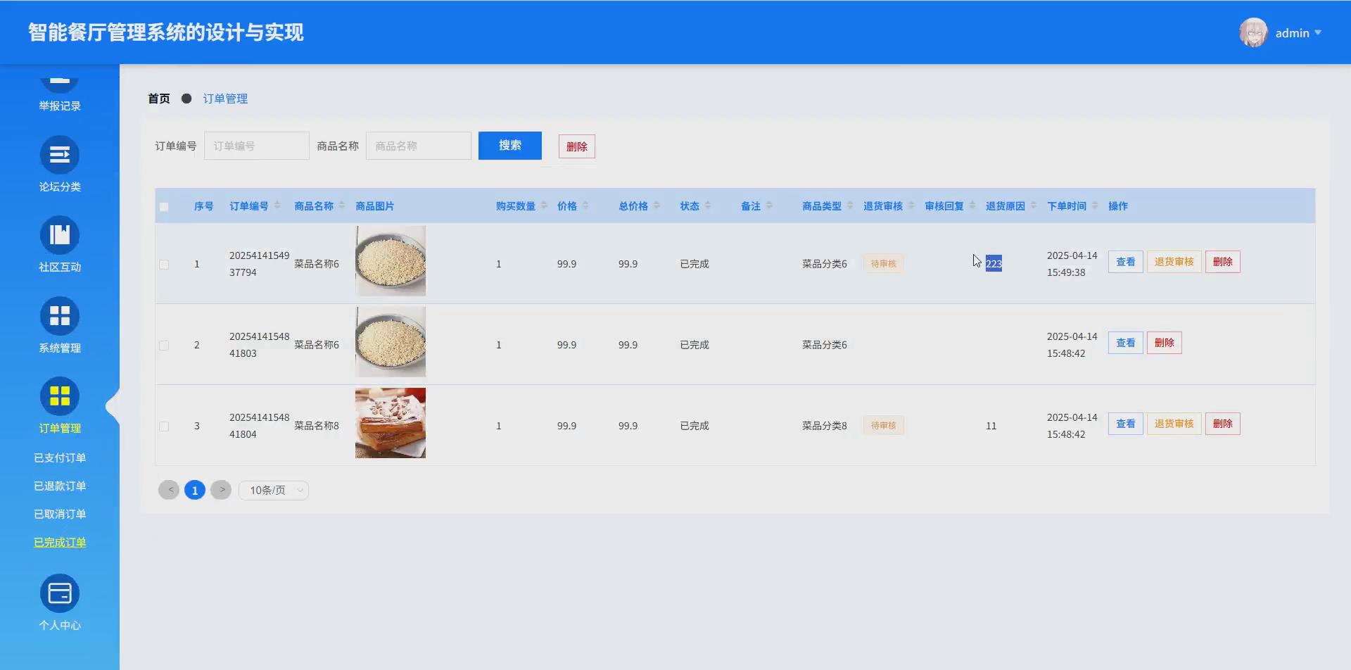Check the select-all checkbox in table header
1351x670 pixels.
click(164, 206)
